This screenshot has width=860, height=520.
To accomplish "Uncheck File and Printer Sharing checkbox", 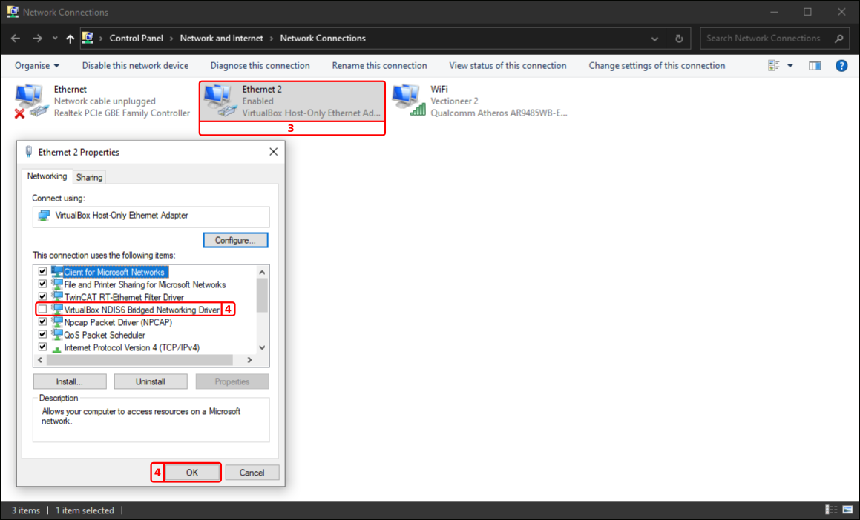I will (42, 284).
